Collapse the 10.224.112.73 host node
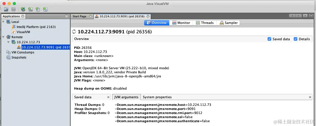This screenshot has width=316, height=126. pos(8,42)
